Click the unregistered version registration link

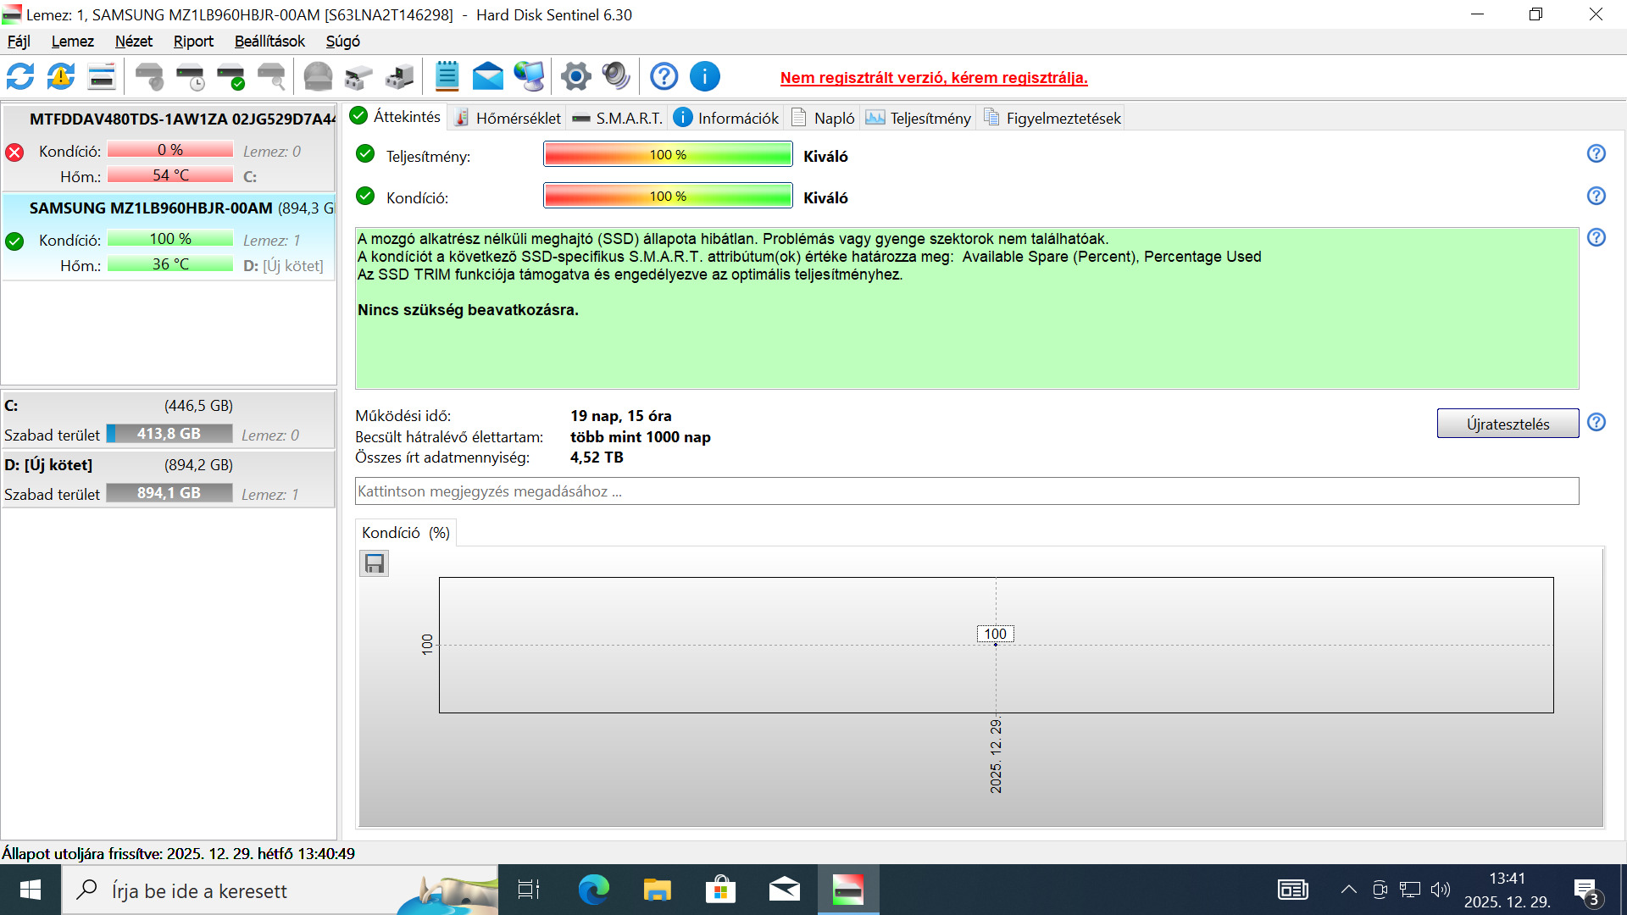[934, 78]
